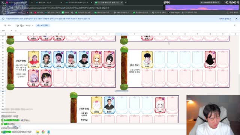Screen dimensions: 240x135
Task: Click the print icon in the toolbar
Action: (18, 25)
